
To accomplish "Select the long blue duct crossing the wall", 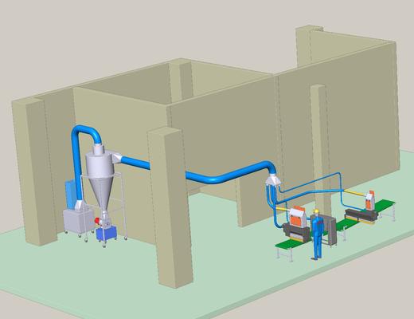I will pyautogui.click(x=200, y=170).
